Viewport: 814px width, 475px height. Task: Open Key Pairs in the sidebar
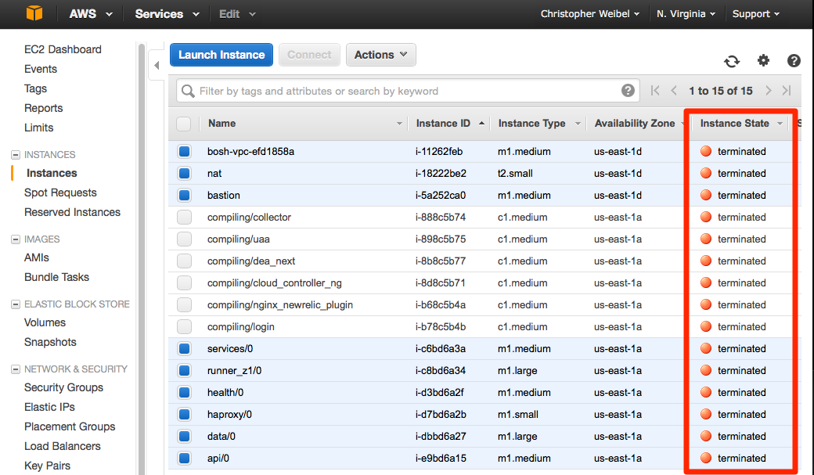[x=47, y=466]
